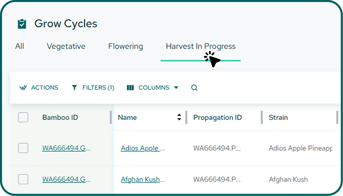This screenshot has height=196, width=343.
Task: Select the Harvest In Progress tab
Action: click(201, 46)
